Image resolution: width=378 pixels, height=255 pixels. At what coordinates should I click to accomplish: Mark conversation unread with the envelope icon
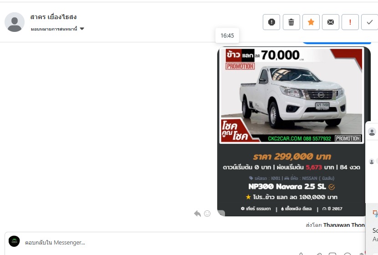[x=331, y=22]
